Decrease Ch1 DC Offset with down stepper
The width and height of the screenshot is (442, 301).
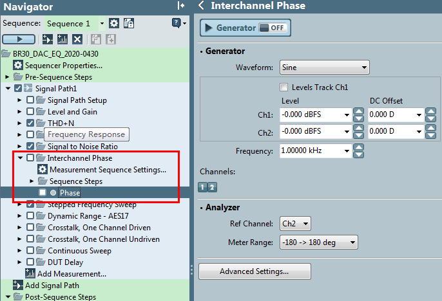pyautogui.click(x=430, y=118)
